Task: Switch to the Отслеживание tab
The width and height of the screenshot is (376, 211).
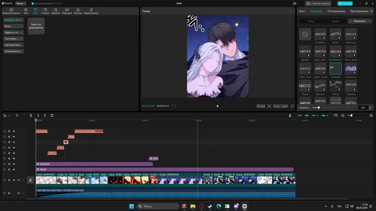Action: (336, 11)
